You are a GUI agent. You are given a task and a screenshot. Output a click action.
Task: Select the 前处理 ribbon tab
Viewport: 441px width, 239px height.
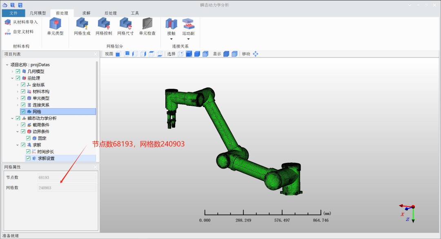(x=62, y=13)
